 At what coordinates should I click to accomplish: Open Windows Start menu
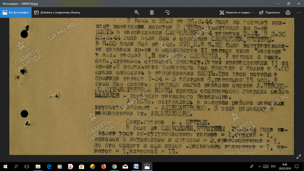point(5,166)
